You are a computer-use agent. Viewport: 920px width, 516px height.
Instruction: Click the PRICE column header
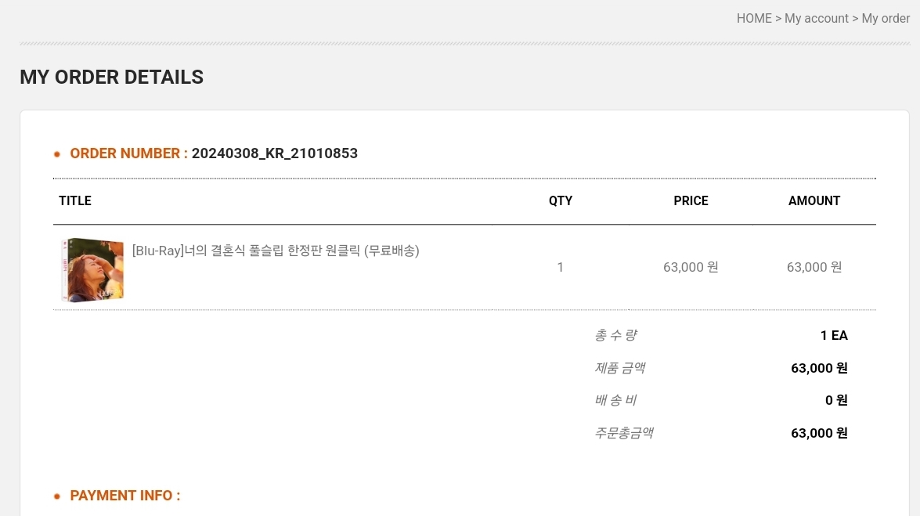tap(691, 201)
